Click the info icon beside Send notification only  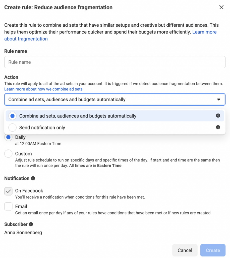[218, 127]
